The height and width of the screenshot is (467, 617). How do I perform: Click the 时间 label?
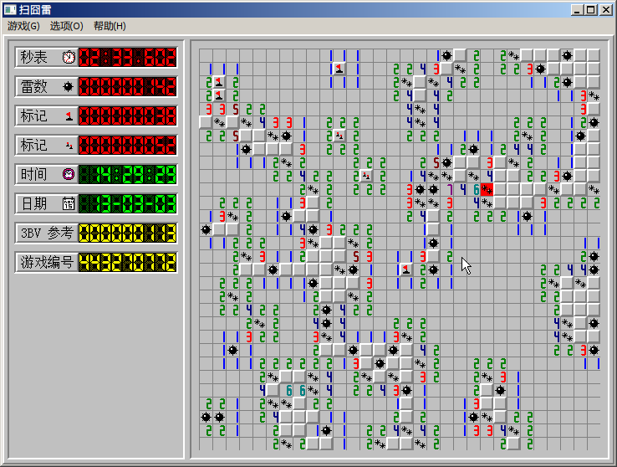click(33, 174)
